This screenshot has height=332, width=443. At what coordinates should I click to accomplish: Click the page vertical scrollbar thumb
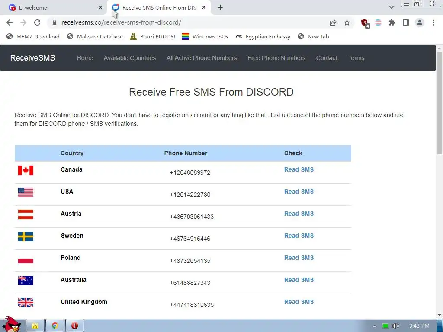(439, 103)
